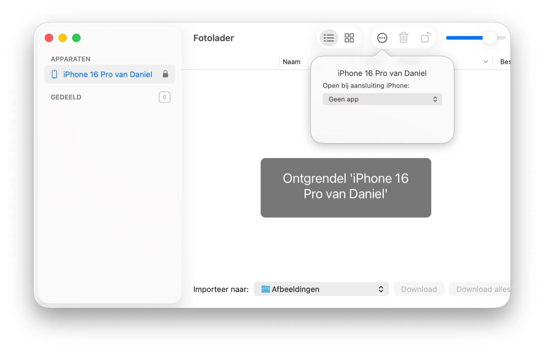This screenshot has width=544, height=352.
Task: Click the lock icon beside iPhone 16 Pro
Action: (x=165, y=74)
